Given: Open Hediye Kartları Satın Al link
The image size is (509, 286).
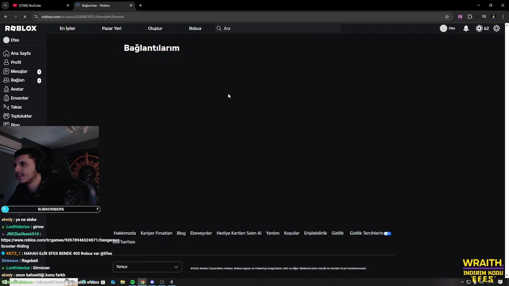Looking at the screenshot, I should (239, 233).
